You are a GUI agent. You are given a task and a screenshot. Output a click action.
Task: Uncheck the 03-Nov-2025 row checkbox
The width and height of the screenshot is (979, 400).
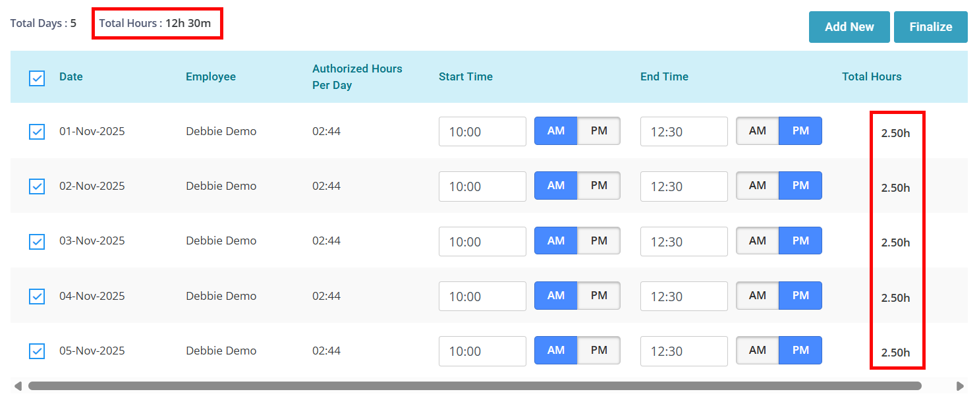pyautogui.click(x=37, y=242)
